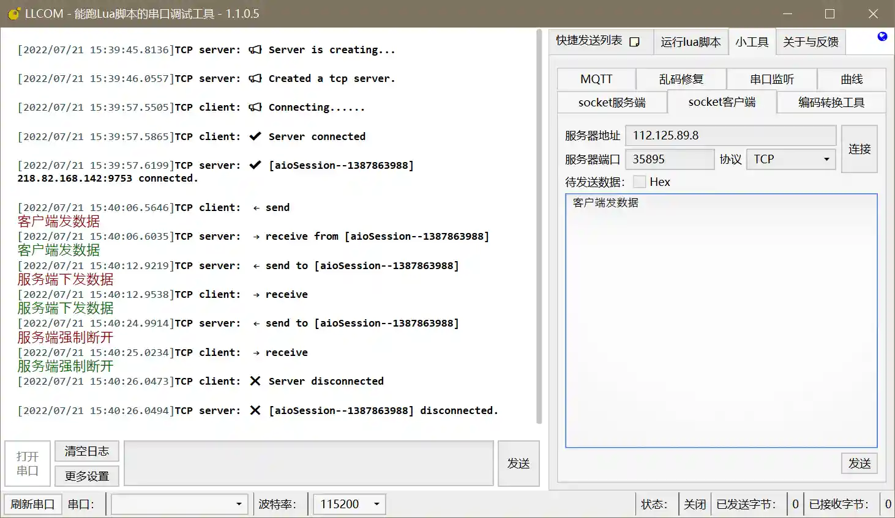Screen dimensions: 895x518
Task: Clear the log with 清空日志
Action: pyautogui.click(x=86, y=451)
